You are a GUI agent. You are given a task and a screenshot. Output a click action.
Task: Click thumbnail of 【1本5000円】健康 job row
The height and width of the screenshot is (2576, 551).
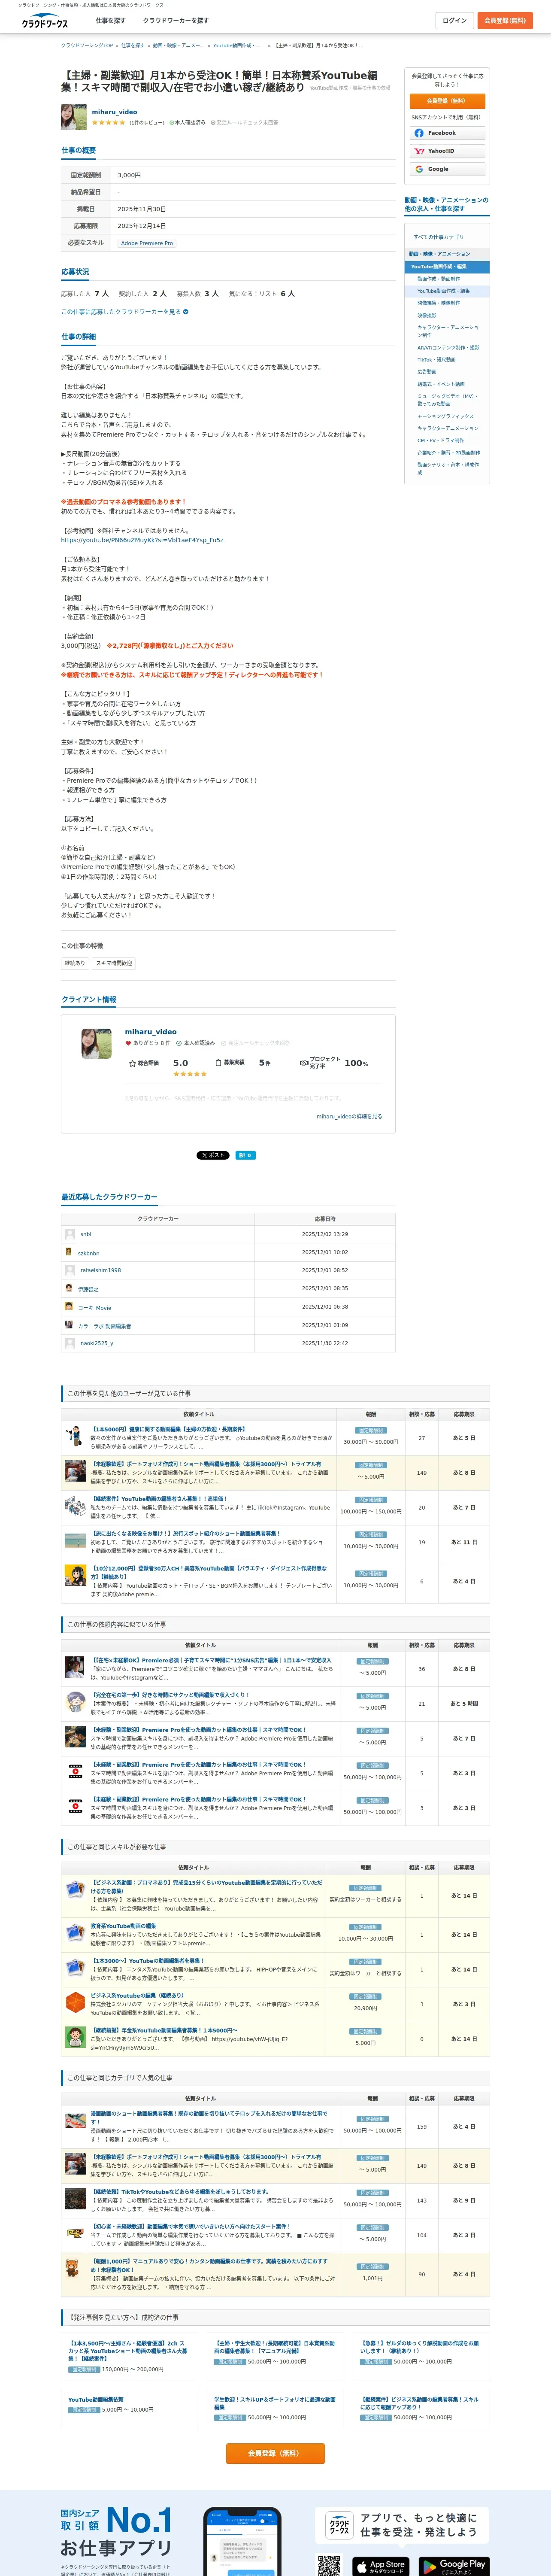click(75, 1437)
